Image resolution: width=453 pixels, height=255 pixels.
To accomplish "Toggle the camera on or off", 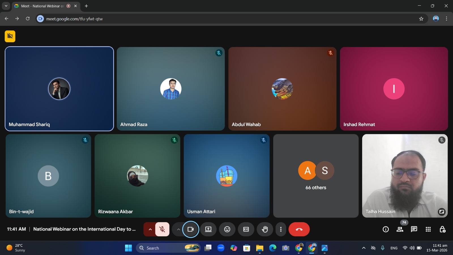I will (191, 229).
